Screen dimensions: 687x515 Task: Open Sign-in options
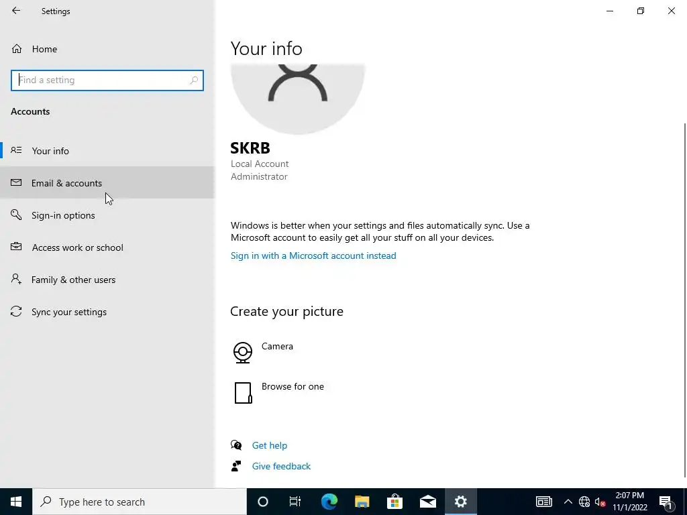click(x=107, y=215)
